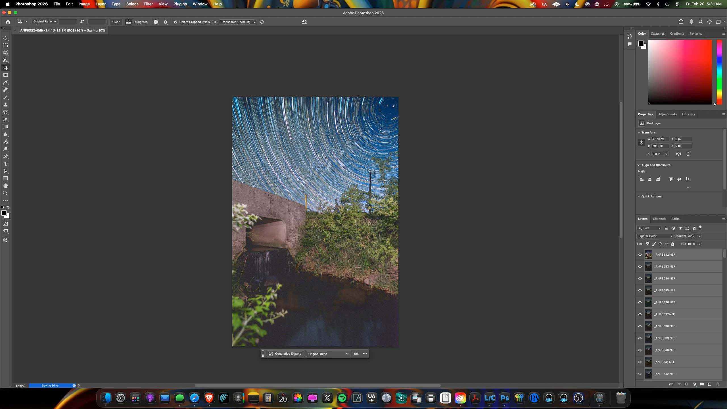This screenshot has width=727, height=409.
Task: Uncheck Delete Cropped Pixels checkbox
Action: click(176, 22)
